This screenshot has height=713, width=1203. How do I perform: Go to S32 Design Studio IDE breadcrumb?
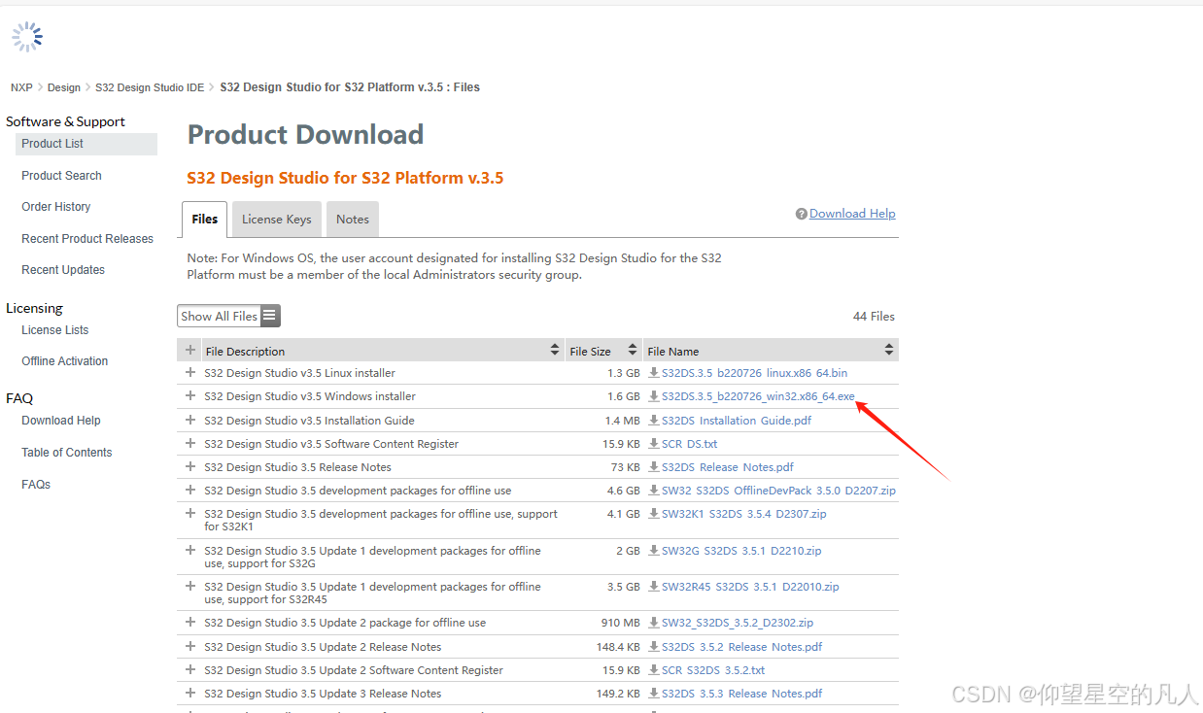[x=150, y=87]
